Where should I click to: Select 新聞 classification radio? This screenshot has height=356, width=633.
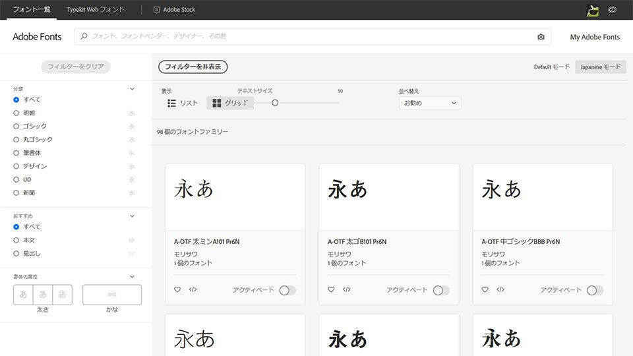tap(16, 193)
